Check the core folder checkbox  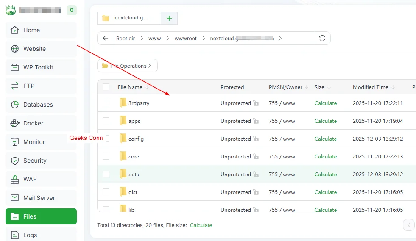(106, 156)
